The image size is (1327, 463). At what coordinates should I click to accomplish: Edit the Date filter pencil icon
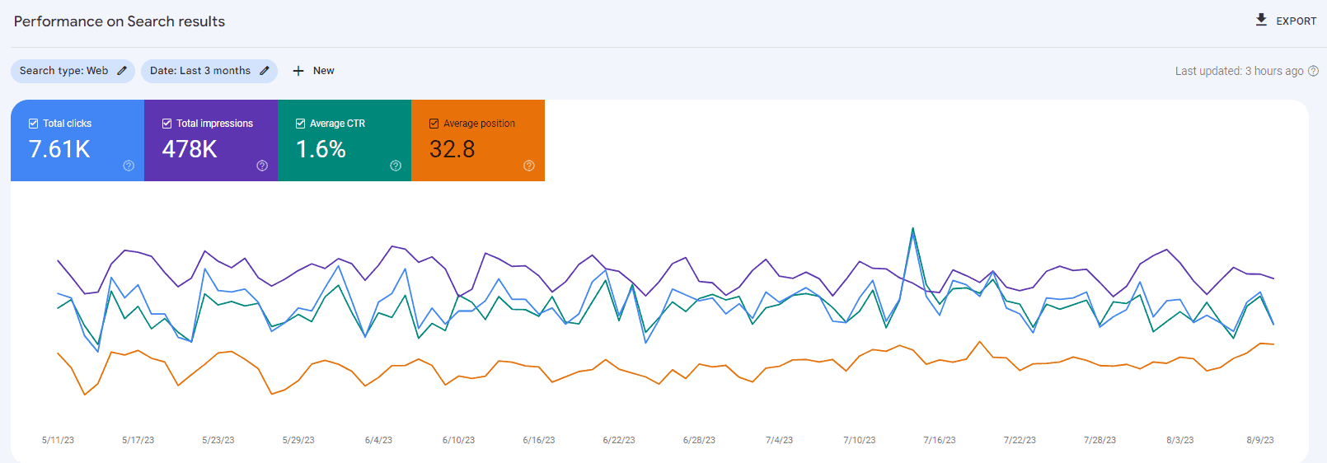[x=265, y=71]
